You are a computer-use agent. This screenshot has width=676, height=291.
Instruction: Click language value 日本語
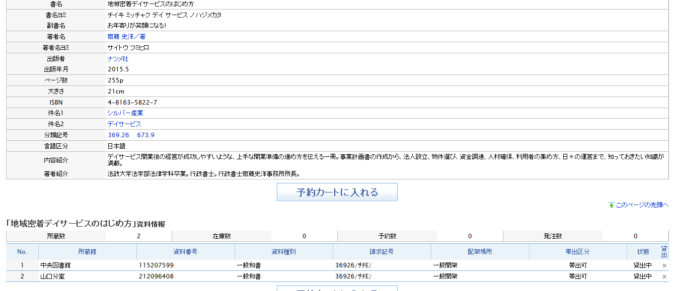point(116,146)
